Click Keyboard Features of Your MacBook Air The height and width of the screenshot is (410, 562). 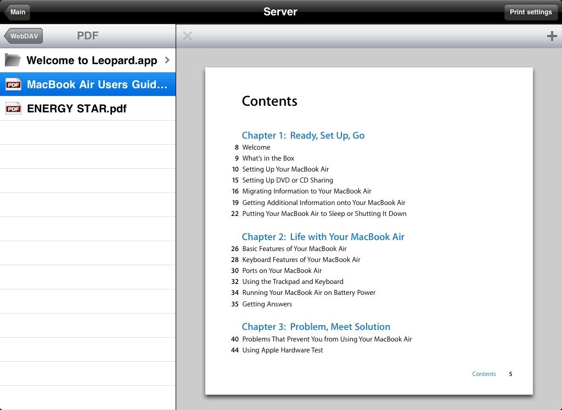pyautogui.click(x=301, y=260)
